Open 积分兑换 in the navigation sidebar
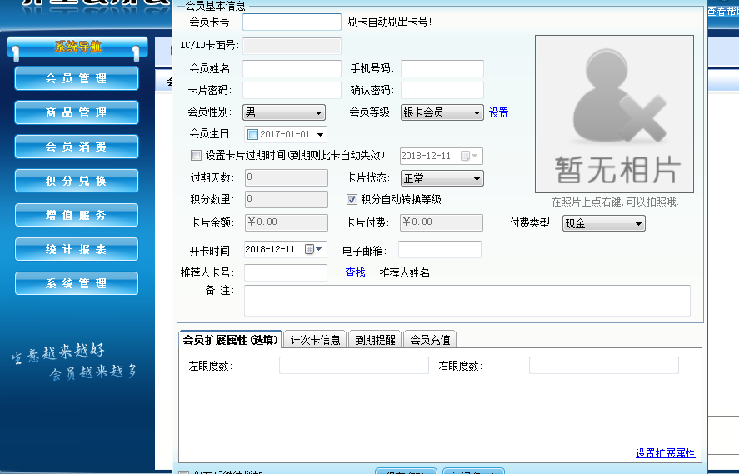Image resolution: width=739 pixels, height=474 pixels. click(x=77, y=181)
